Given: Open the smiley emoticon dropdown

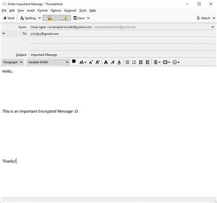Looking at the screenshot, I should [176, 62].
